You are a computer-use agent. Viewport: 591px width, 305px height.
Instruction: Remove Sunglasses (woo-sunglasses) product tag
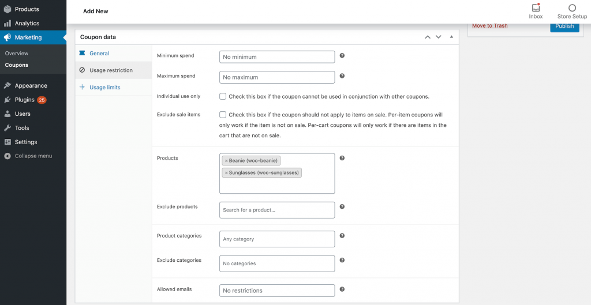(x=226, y=173)
